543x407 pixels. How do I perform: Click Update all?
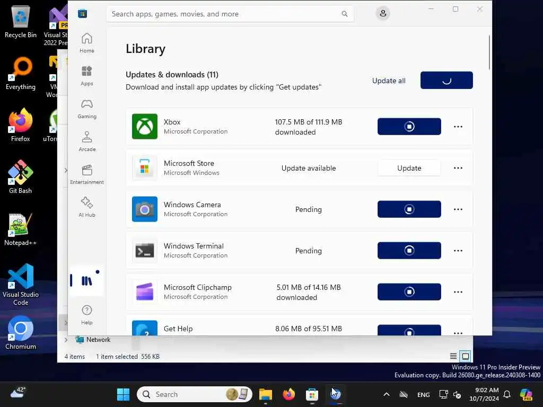(x=389, y=81)
